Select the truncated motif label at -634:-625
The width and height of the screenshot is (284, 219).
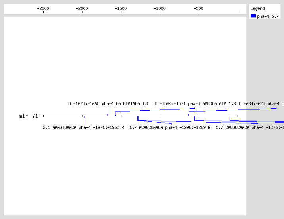[261, 104]
